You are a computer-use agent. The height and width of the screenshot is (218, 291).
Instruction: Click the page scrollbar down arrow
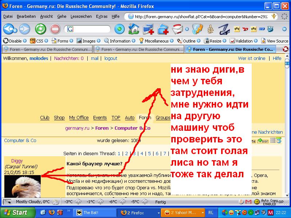point(287,195)
